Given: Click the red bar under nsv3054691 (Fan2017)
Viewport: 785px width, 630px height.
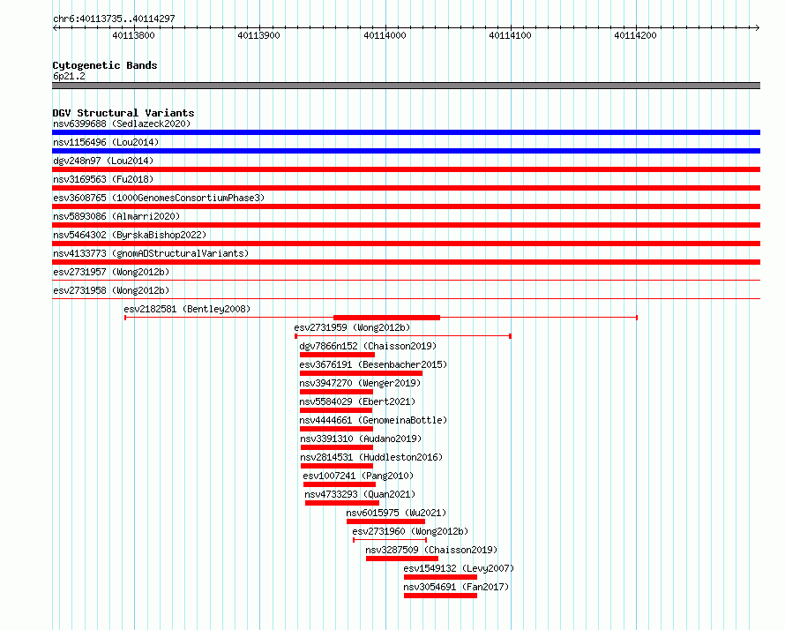Looking at the screenshot, I should pos(440,596).
